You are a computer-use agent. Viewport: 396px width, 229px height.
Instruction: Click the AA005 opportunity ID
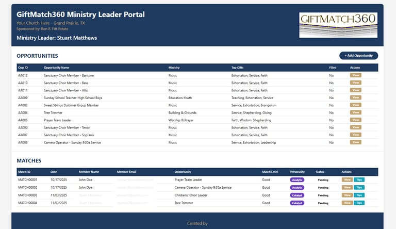coord(23,120)
